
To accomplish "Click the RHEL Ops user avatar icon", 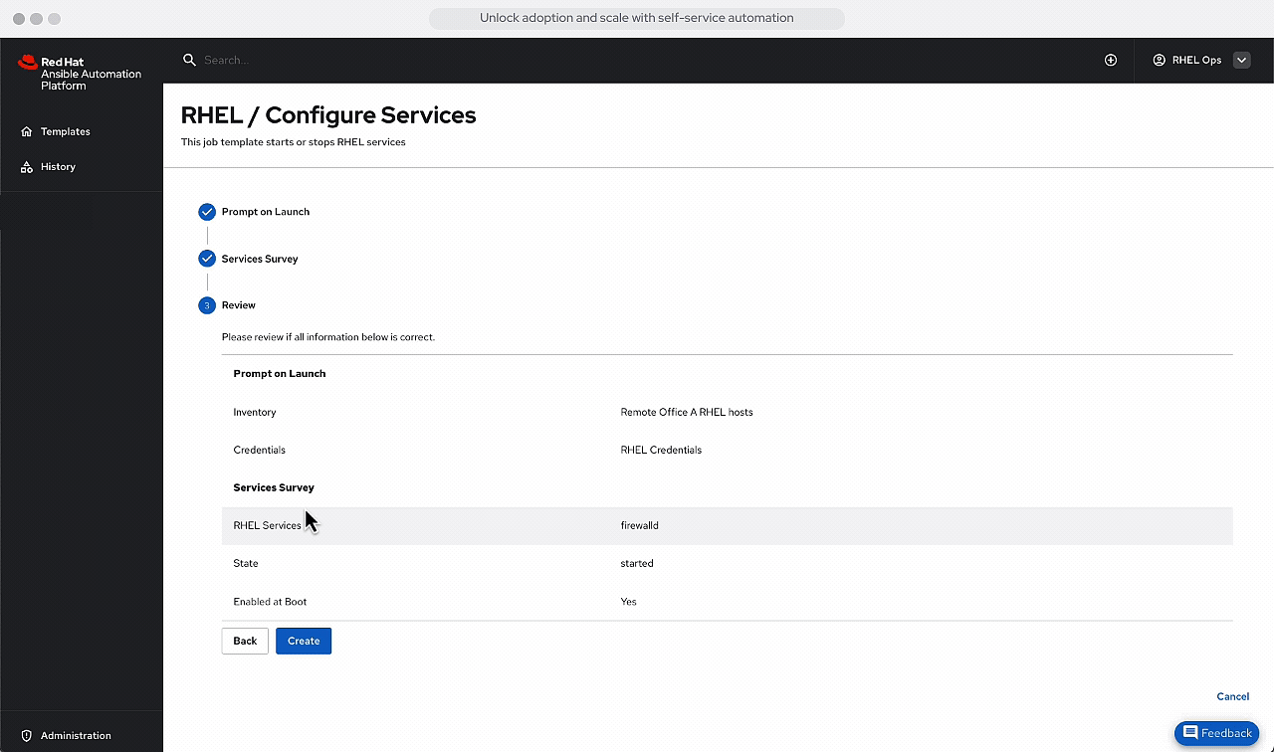I will (1159, 60).
